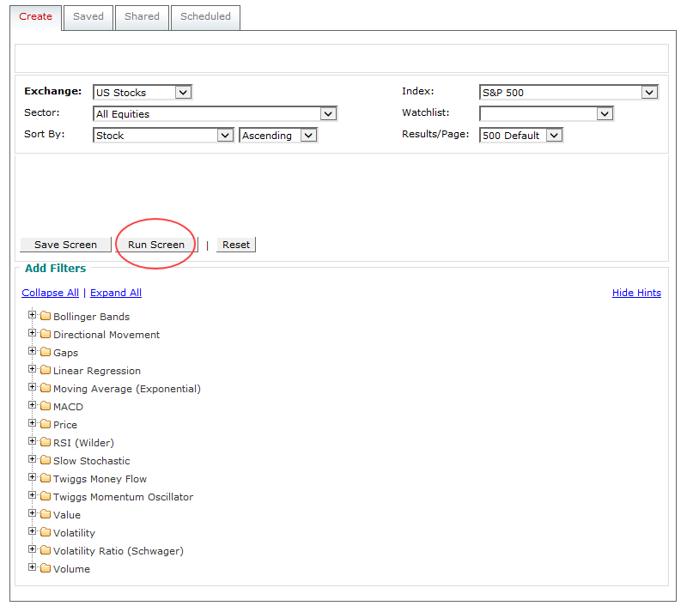Change the Ascending sort order dropdown

point(278,136)
